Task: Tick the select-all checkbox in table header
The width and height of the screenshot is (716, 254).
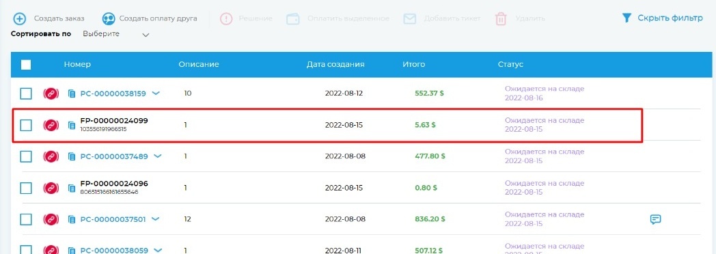Action: point(26,65)
